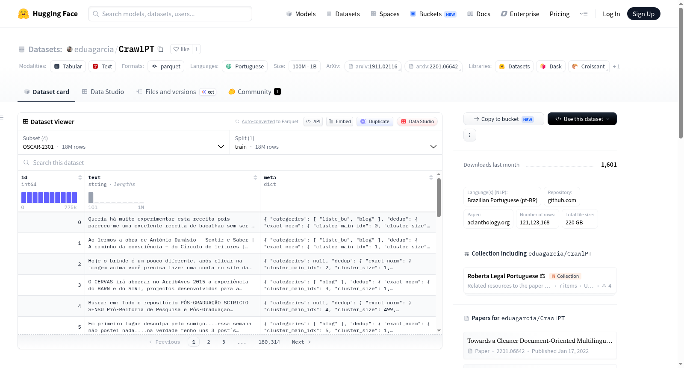Go to page 3 of the table

224,342
